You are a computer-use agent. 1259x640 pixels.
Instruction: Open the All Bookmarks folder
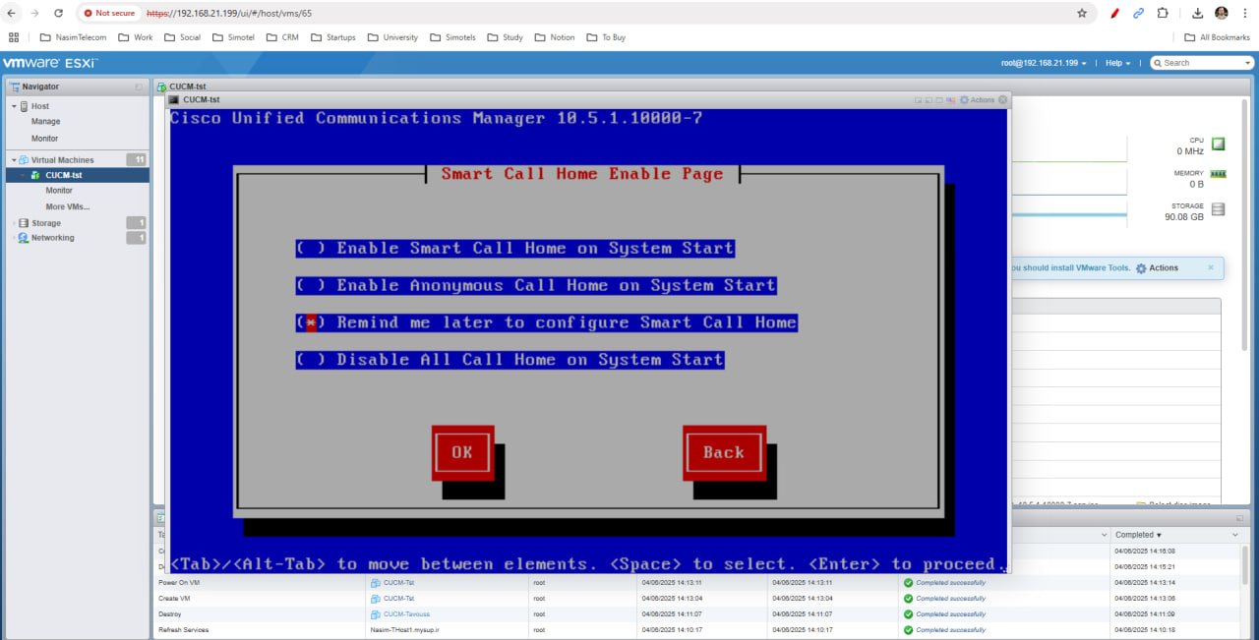1218,37
